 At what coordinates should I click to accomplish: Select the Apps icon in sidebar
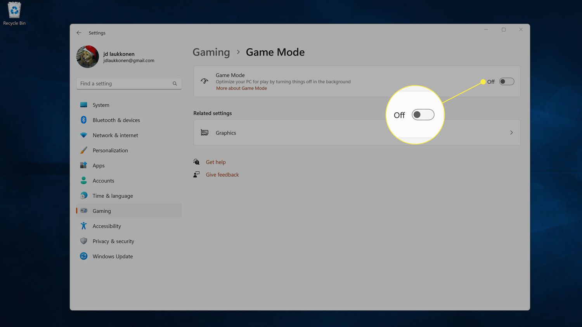tap(84, 165)
